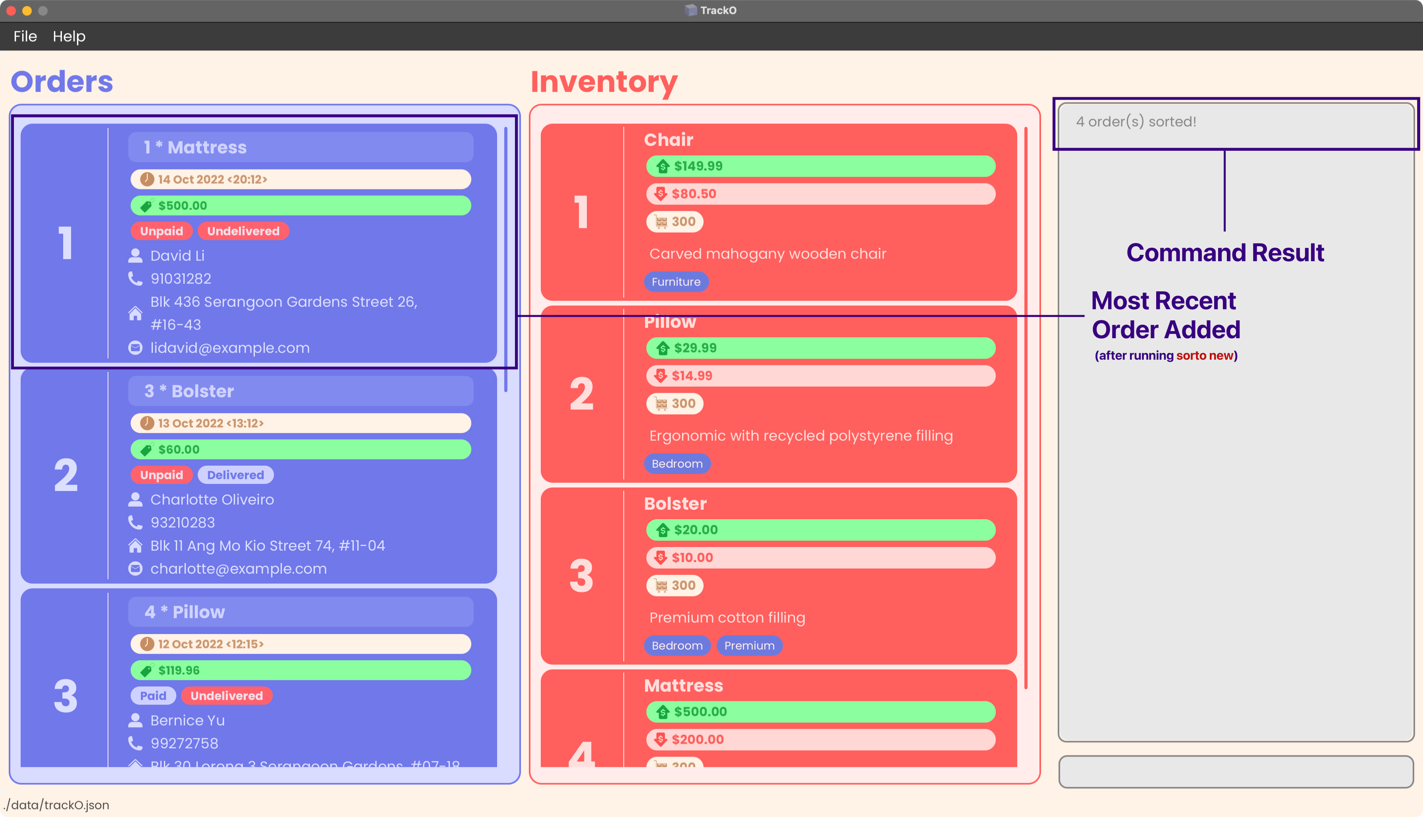Click the sell price icon beside $29.99
The height and width of the screenshot is (817, 1423).
coord(663,348)
